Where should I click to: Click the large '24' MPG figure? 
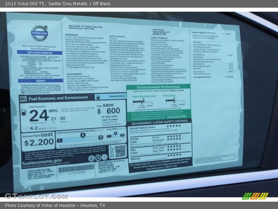(x=39, y=116)
